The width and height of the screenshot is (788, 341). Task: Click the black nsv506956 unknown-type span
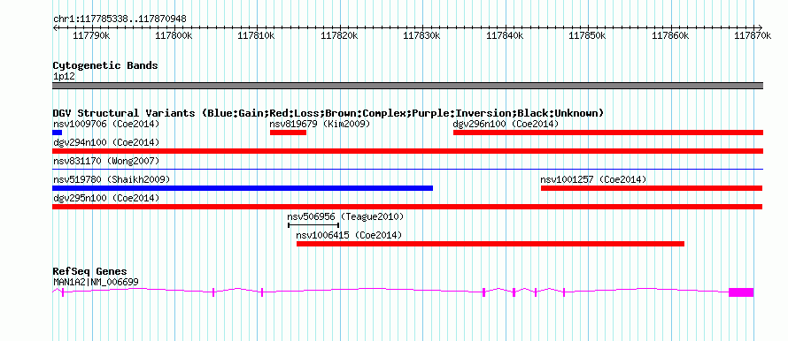[313, 225]
